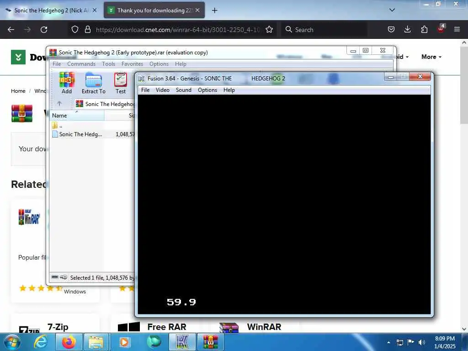Open a new Firefox tab

(x=215, y=11)
